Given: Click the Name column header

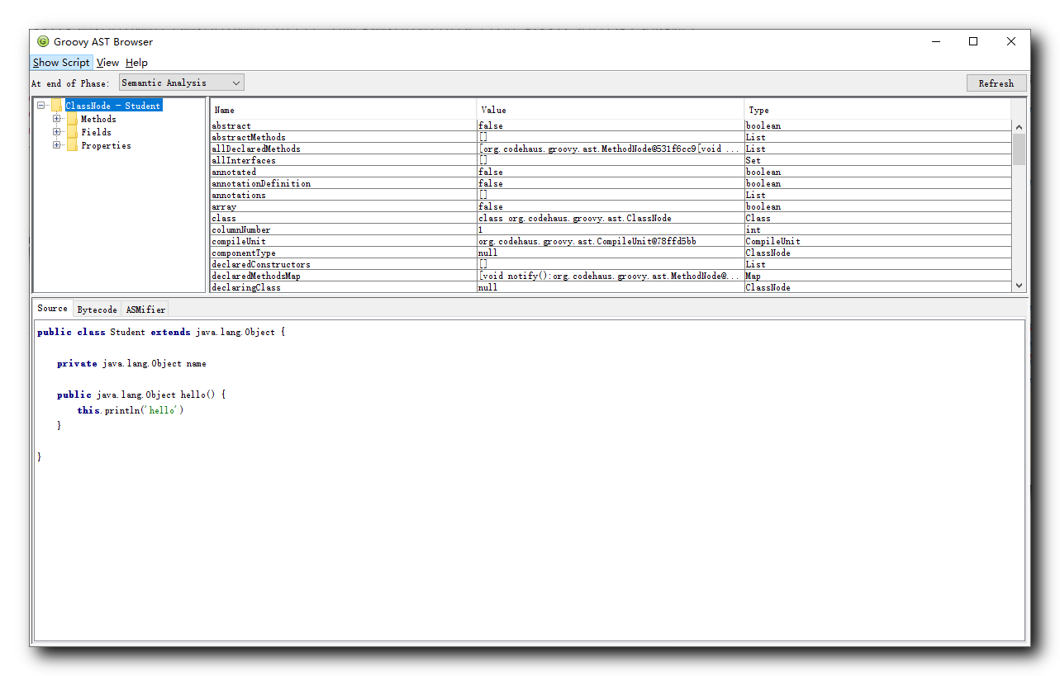Looking at the screenshot, I should point(343,110).
